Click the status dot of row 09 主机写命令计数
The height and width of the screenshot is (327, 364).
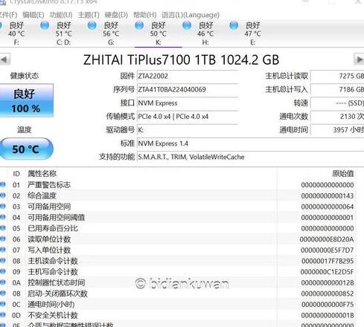[2, 271]
